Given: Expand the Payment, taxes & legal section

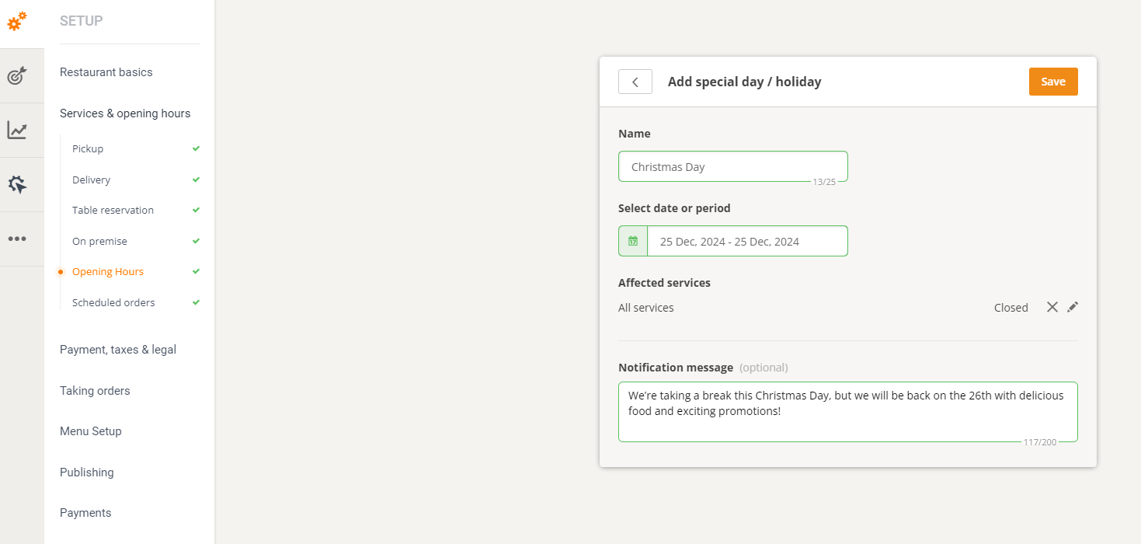Looking at the screenshot, I should 118,350.
